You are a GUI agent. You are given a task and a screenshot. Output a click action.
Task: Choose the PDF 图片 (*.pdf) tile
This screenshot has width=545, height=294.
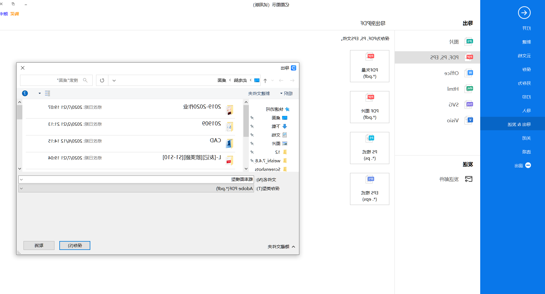370,107
